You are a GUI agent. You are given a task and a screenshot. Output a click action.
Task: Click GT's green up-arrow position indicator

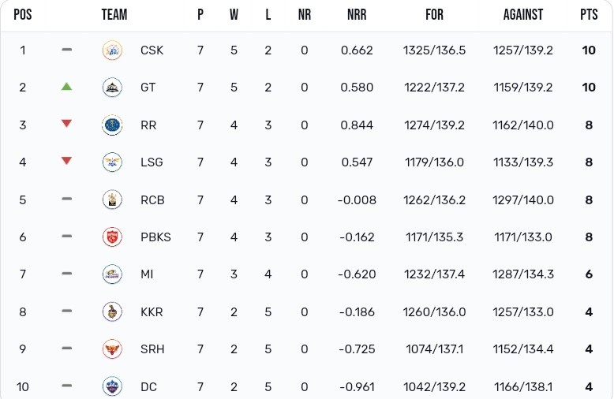[67, 87]
